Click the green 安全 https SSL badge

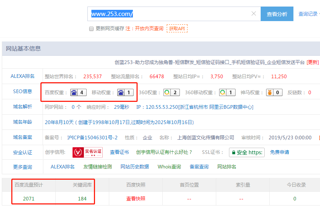(x=247, y=152)
